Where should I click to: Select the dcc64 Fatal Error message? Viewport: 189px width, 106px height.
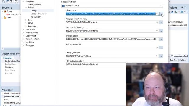point(12,97)
